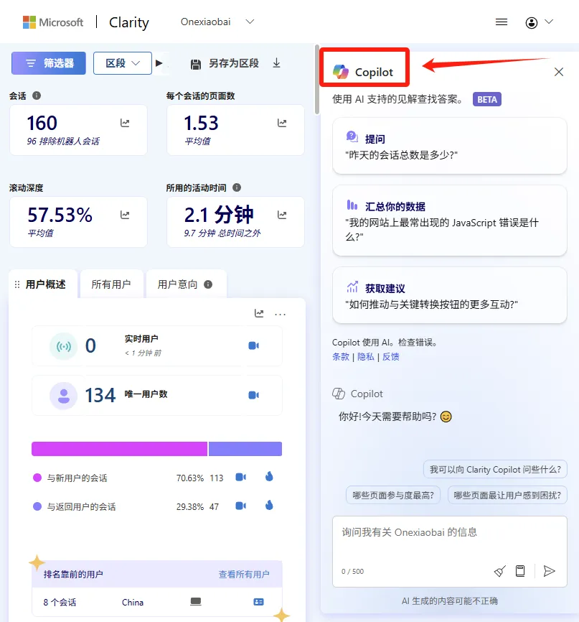579x622 pixels.
Task: Click the magenta new-user bar segment
Action: pyautogui.click(x=119, y=449)
